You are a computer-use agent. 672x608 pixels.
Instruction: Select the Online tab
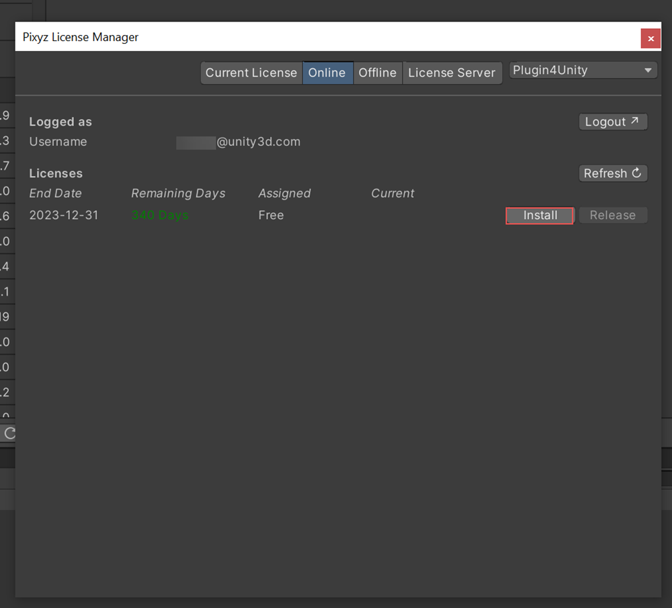(x=327, y=73)
